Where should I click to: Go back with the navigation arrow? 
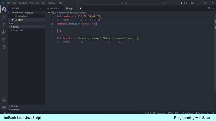click(x=78, y=3)
